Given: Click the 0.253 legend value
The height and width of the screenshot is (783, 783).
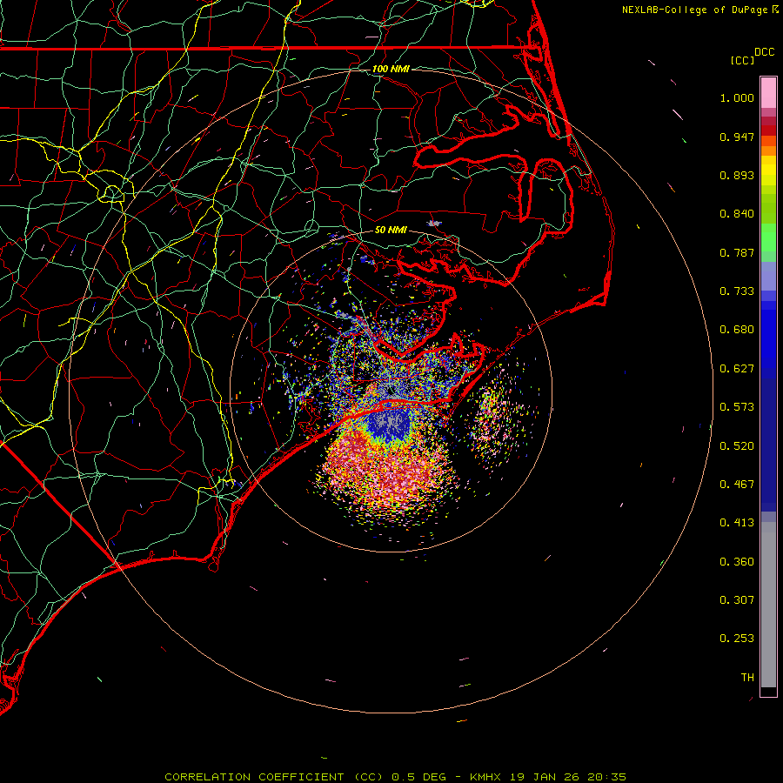Looking at the screenshot, I should pos(737,639).
